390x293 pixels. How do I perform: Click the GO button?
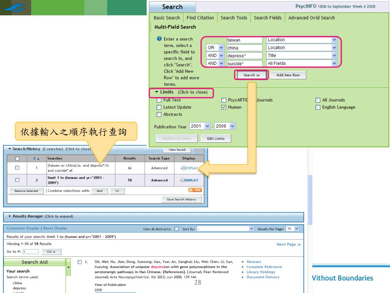51,252
